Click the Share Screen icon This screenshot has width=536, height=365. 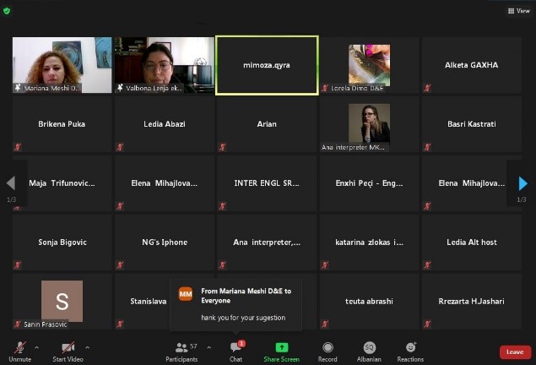pos(281,347)
